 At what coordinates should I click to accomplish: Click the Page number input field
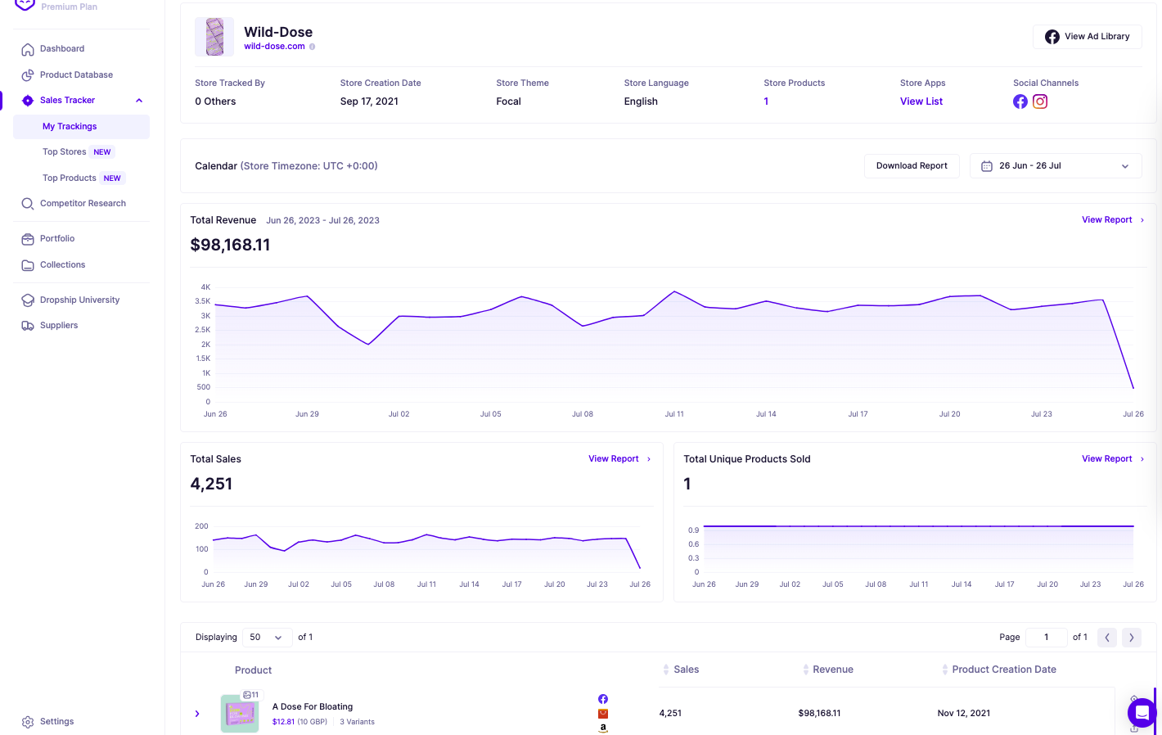(x=1046, y=637)
